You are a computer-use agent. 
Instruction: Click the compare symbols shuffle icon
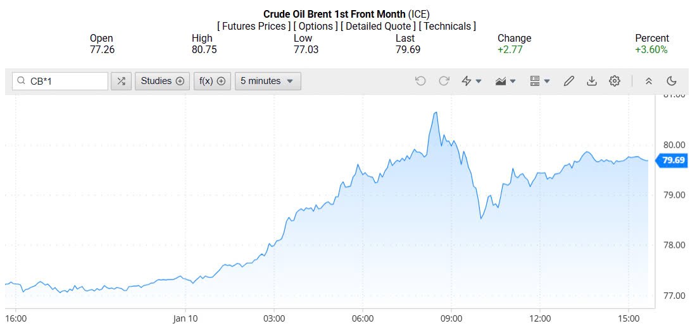tap(121, 81)
